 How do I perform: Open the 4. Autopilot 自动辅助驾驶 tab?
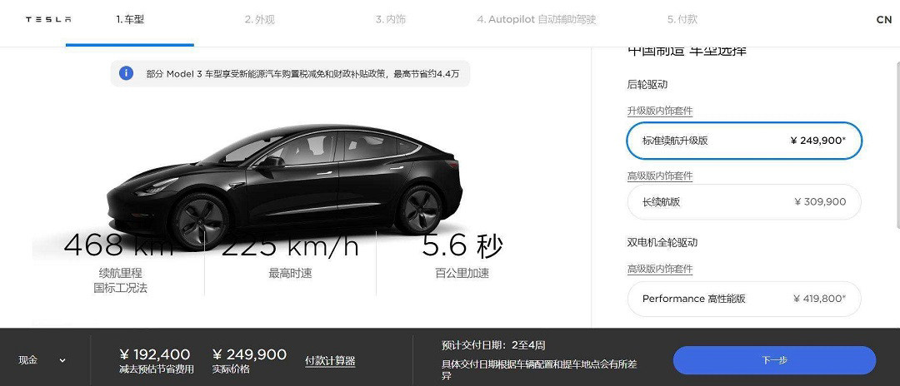[537, 19]
